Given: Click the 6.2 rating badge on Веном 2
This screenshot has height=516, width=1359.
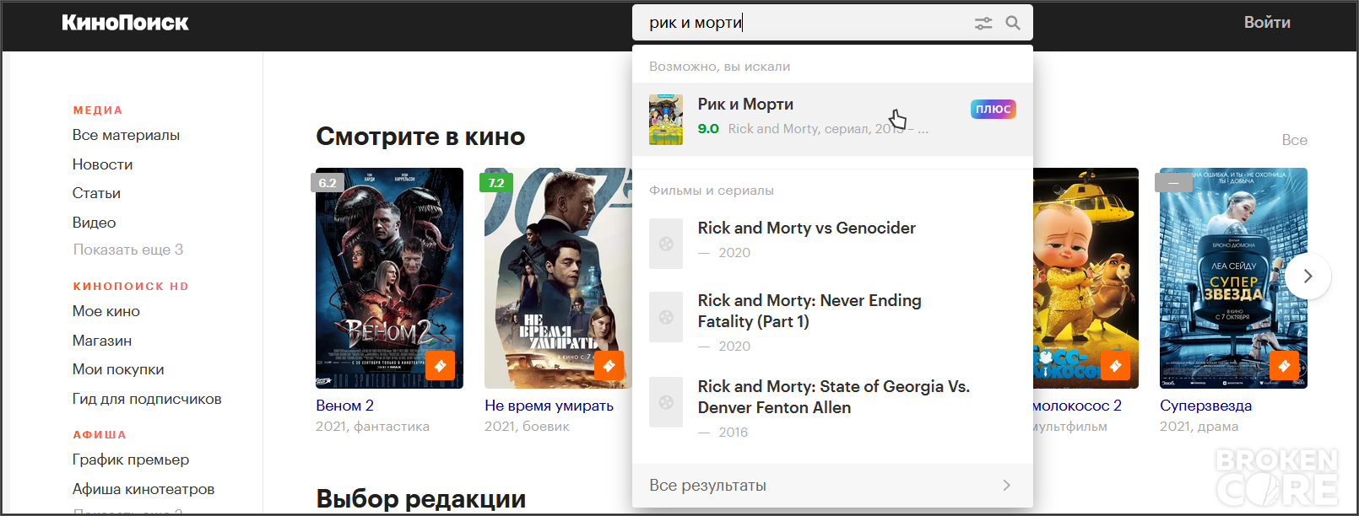Looking at the screenshot, I should (x=328, y=183).
